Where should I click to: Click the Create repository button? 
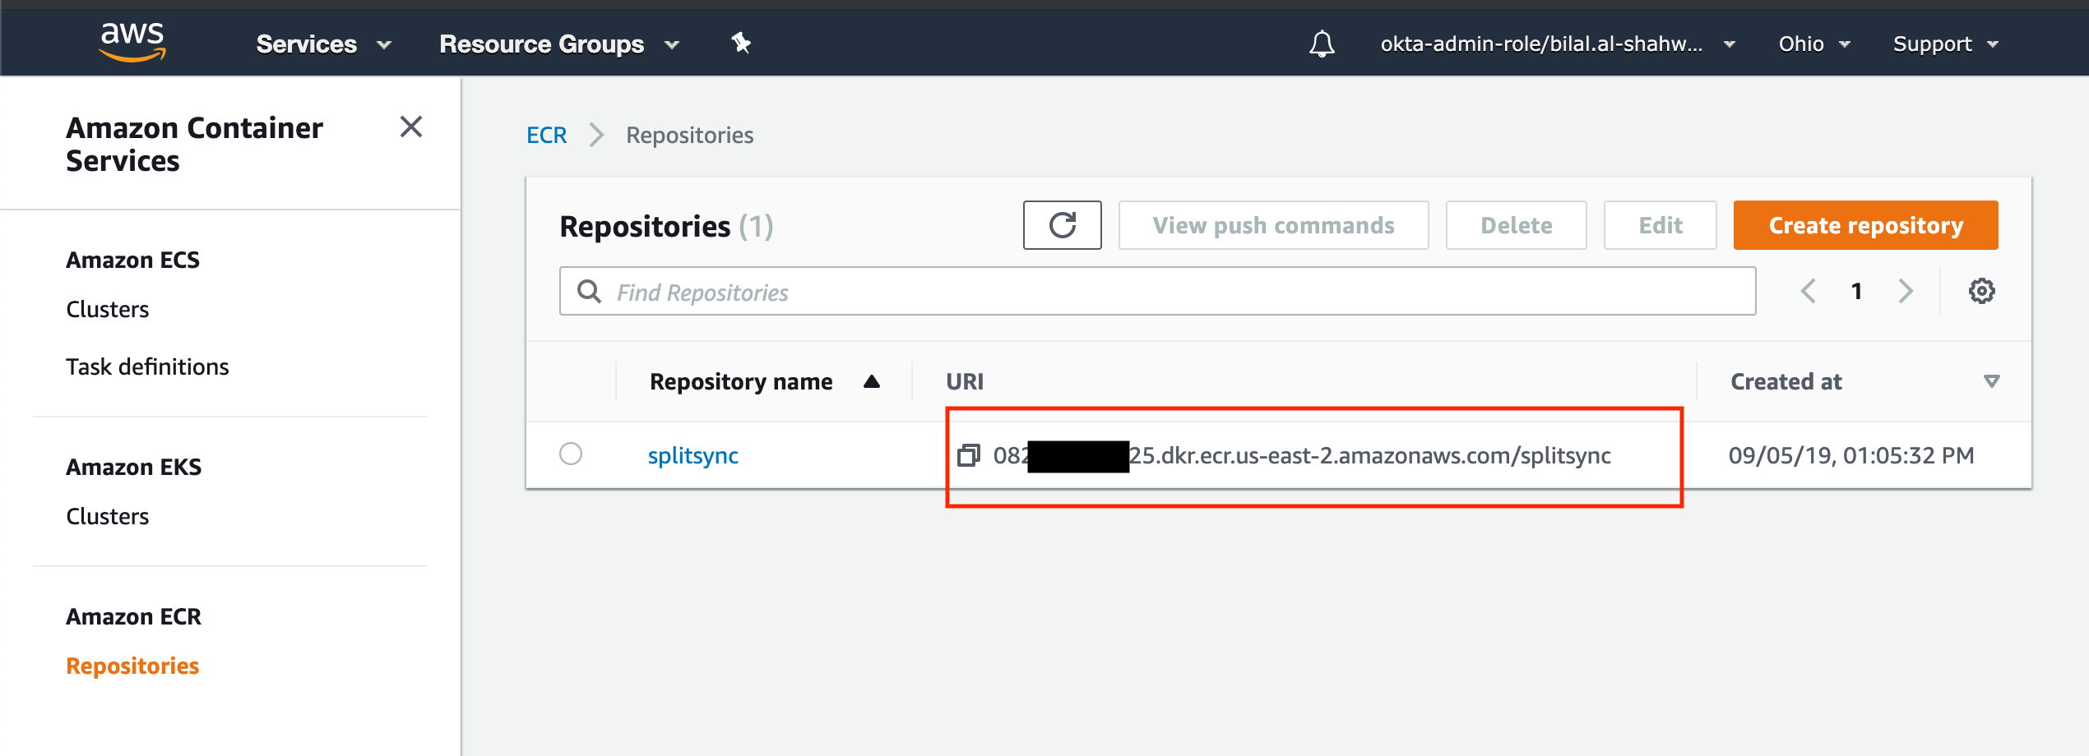click(1865, 225)
